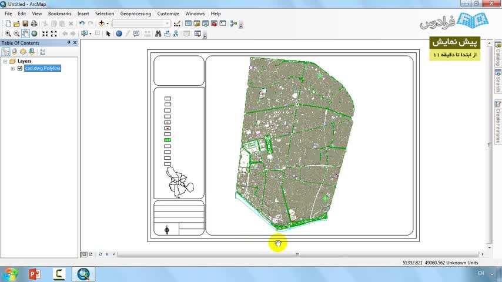Switch to List By Visibility view
Screen dimensions: 502x282
[23, 52]
